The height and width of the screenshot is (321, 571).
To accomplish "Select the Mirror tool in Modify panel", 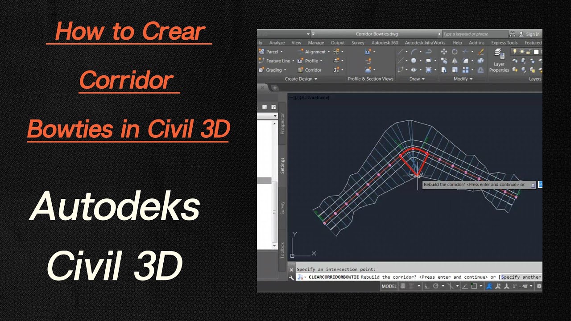I will [455, 61].
